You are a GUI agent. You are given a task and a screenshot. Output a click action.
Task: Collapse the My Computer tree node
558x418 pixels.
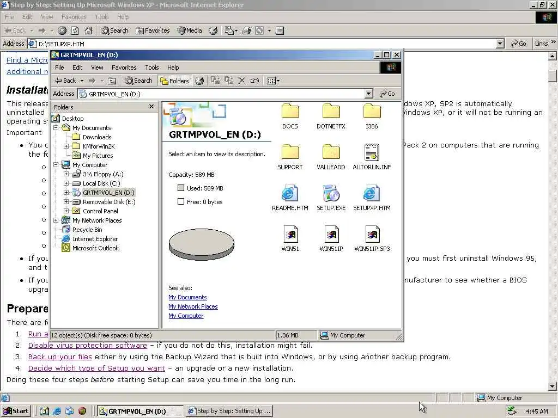56,164
